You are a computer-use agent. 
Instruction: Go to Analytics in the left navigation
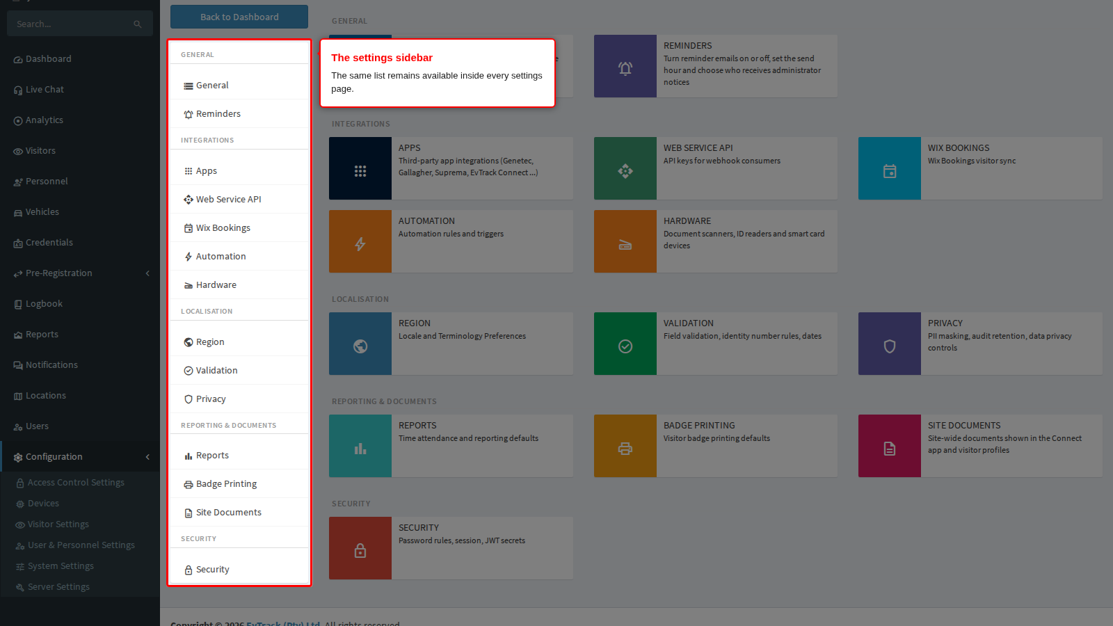pos(80,120)
